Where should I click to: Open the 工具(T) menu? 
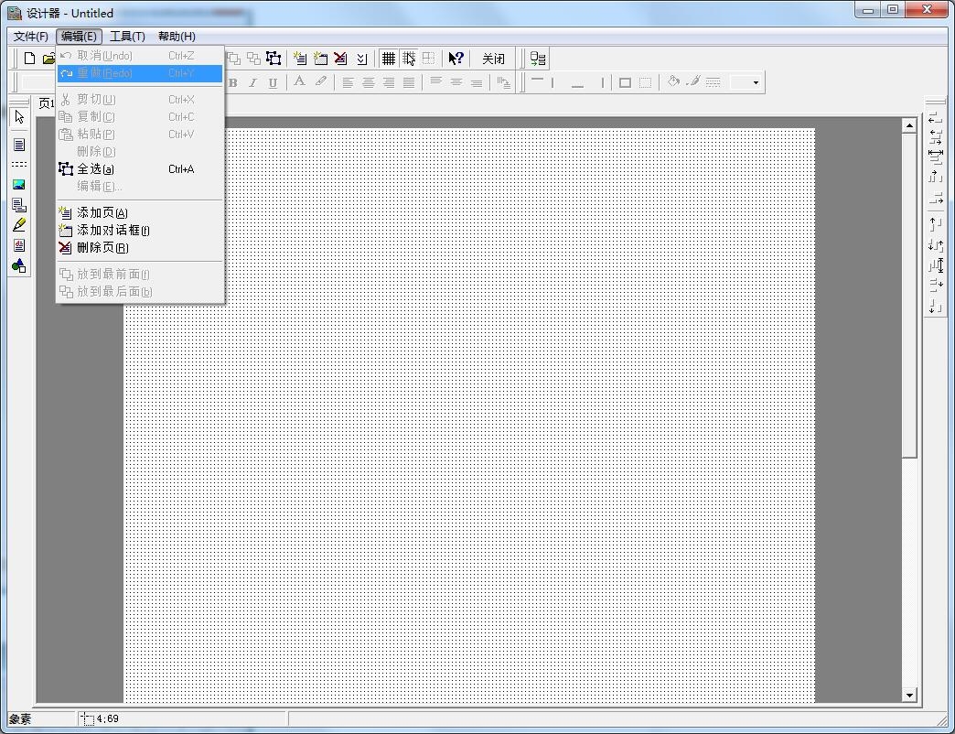coord(127,37)
